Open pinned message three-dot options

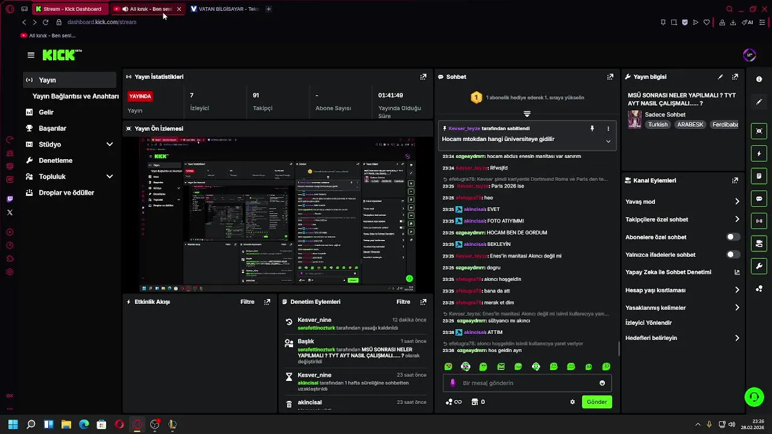tap(608, 128)
